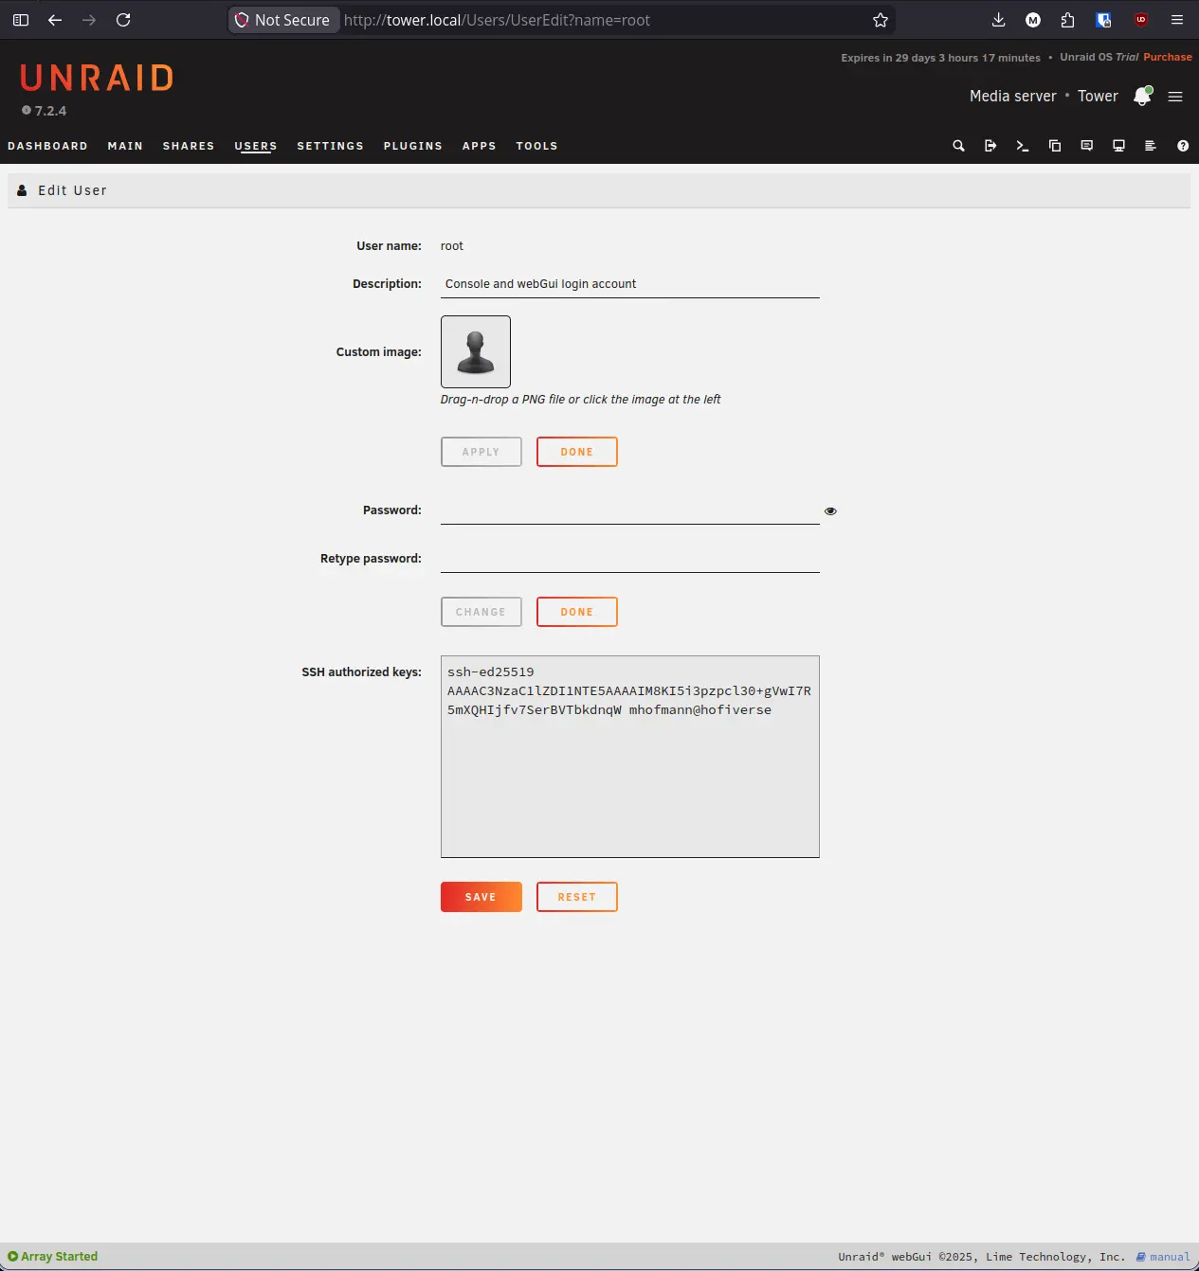Open the manual link in footer
This screenshot has width=1199, height=1271.
coord(1163,1257)
